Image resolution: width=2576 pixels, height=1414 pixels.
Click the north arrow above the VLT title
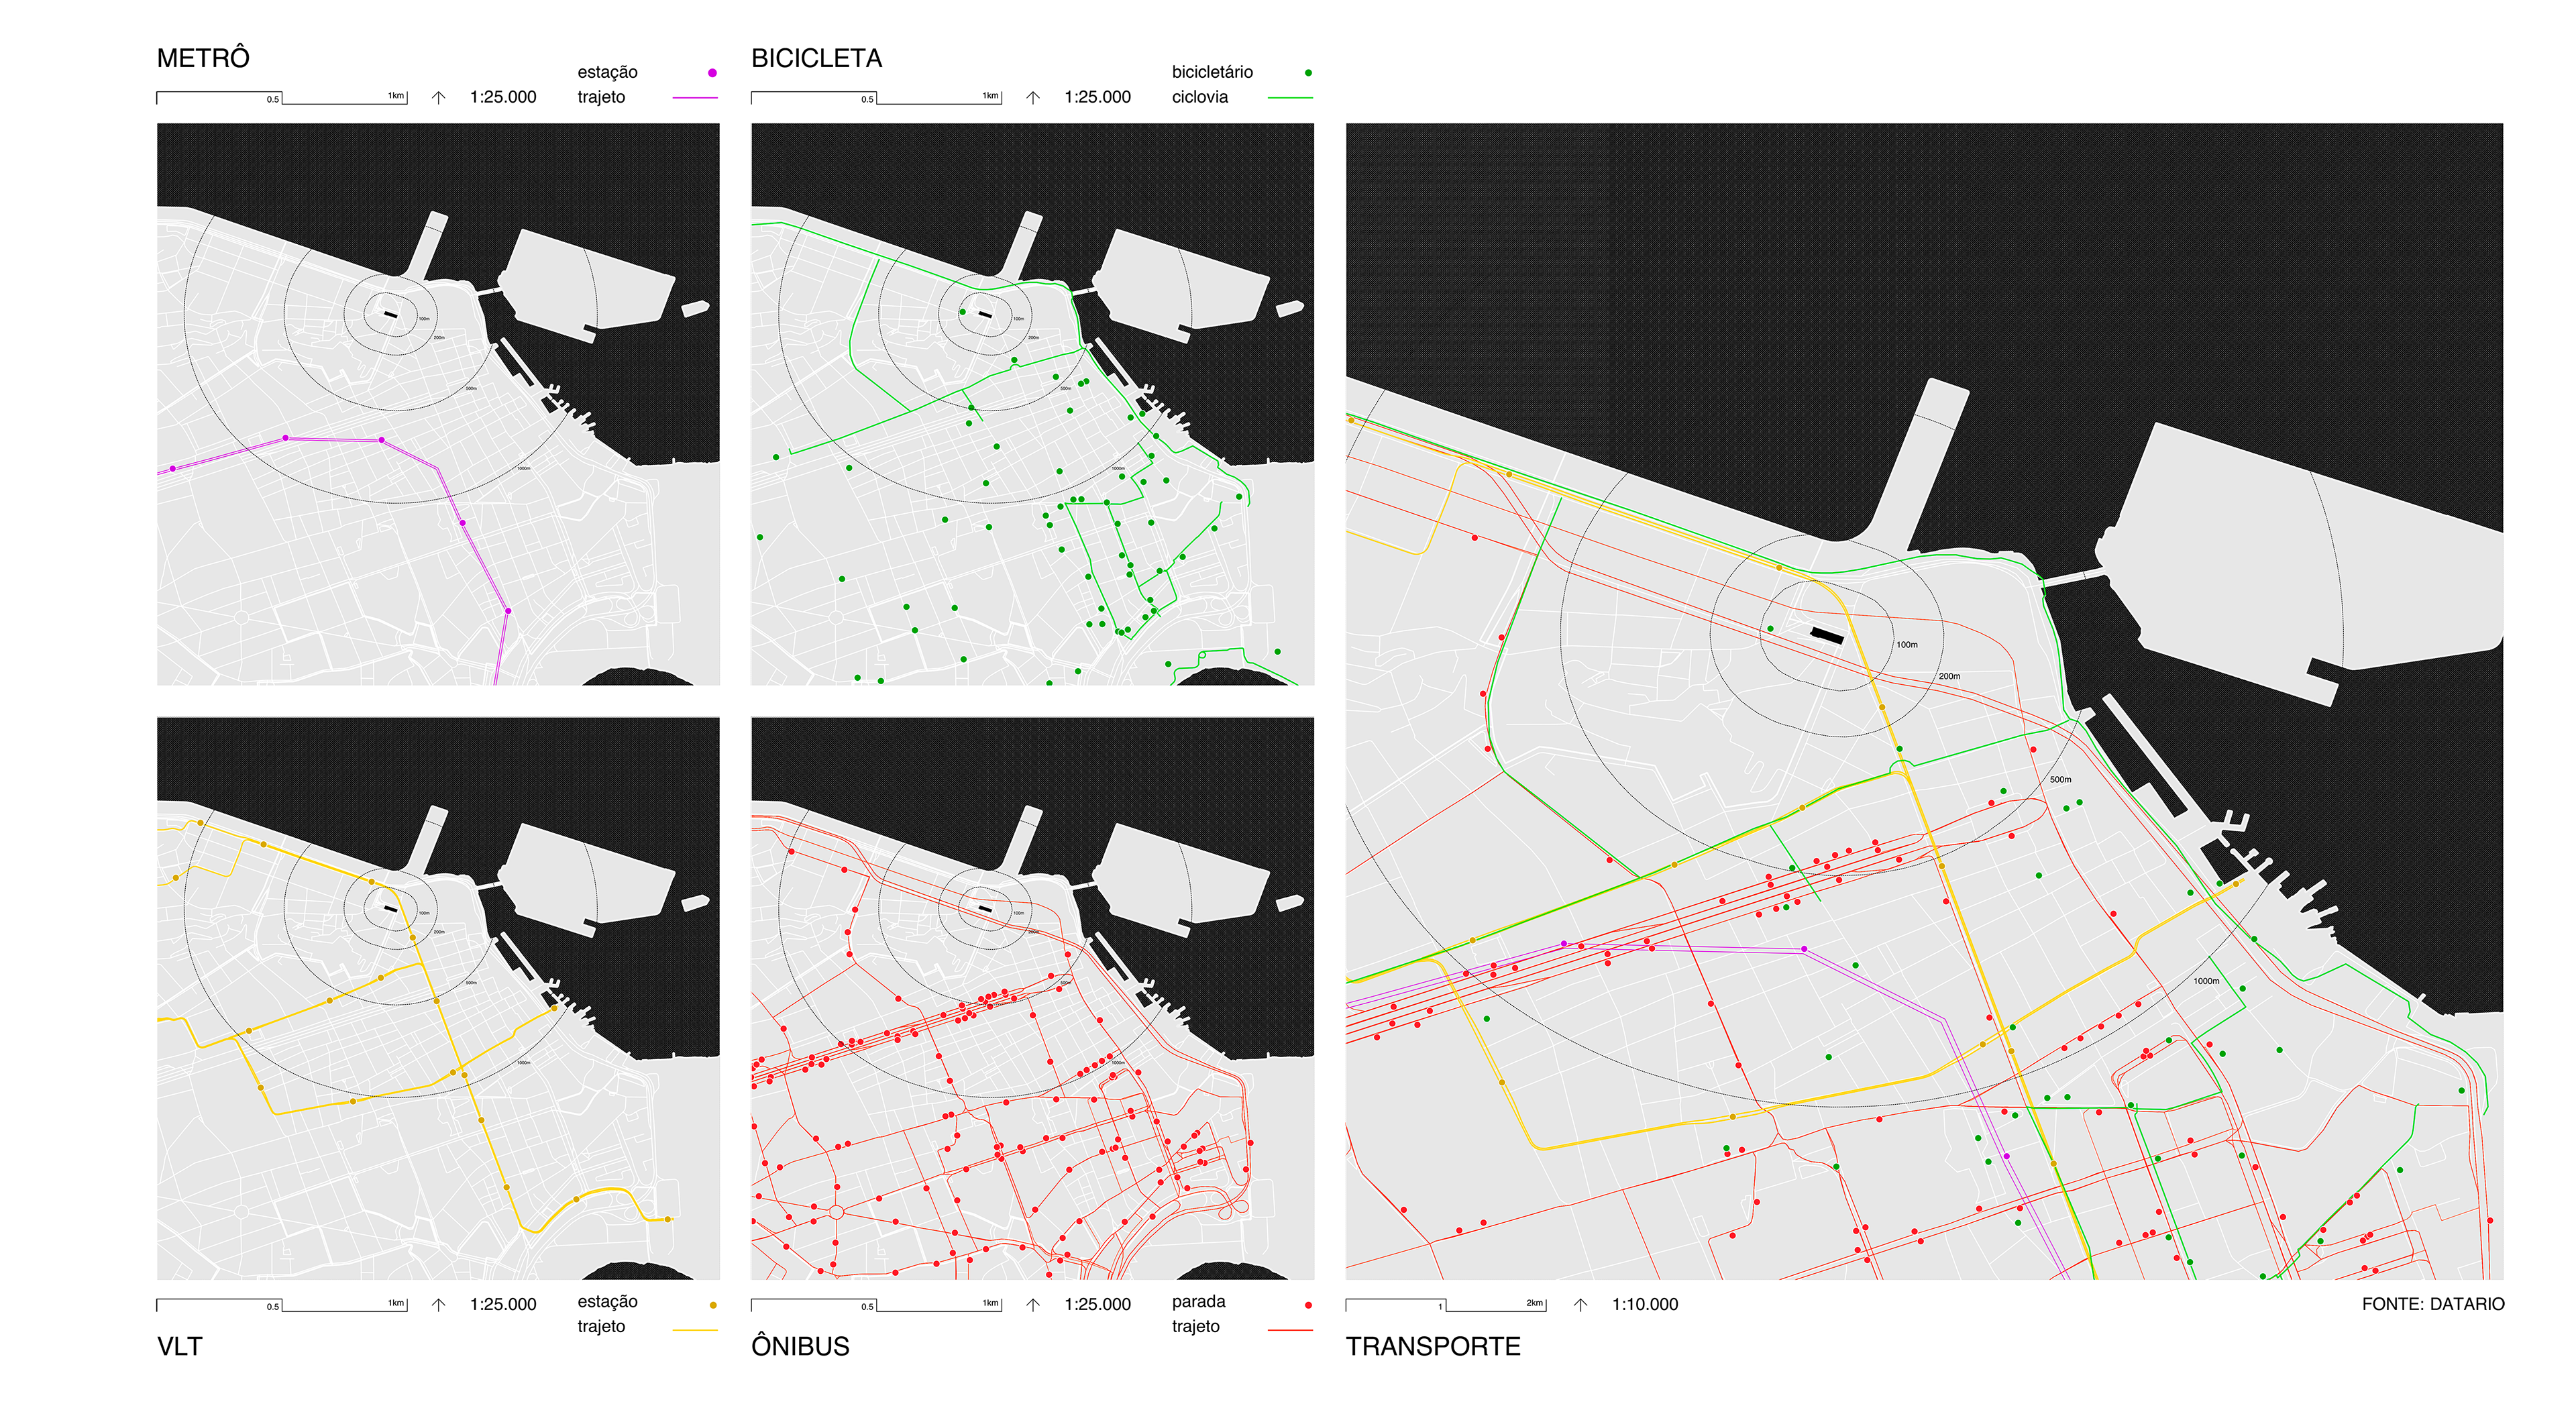point(438,1304)
